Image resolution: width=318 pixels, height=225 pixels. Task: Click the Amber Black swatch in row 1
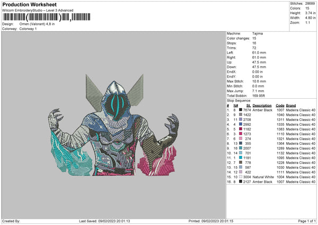point(242,110)
